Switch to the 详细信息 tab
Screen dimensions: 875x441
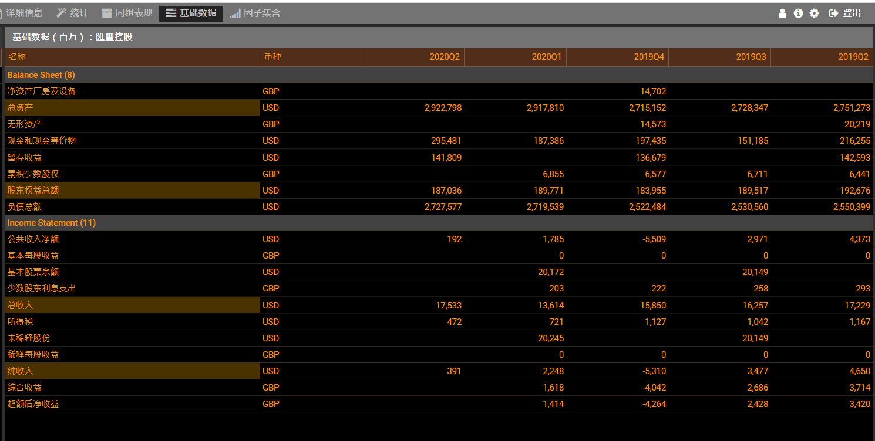coord(21,13)
